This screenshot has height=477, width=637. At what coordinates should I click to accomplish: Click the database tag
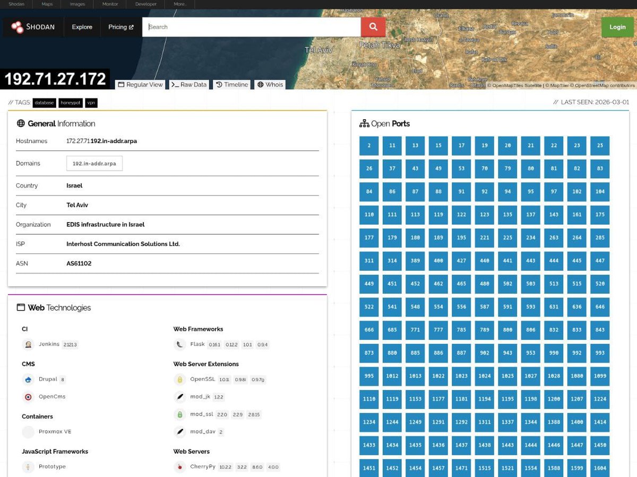[44, 103]
